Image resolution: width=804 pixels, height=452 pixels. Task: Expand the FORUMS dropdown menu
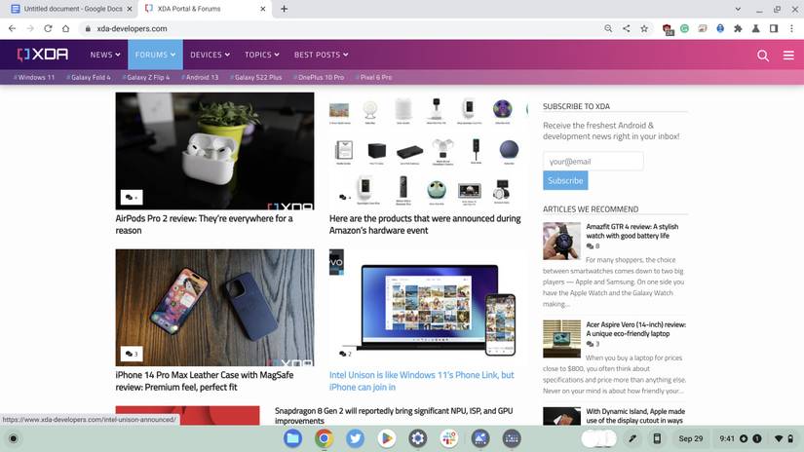click(x=155, y=55)
